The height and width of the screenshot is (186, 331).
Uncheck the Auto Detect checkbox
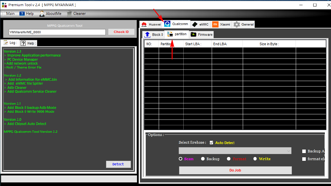211,143
